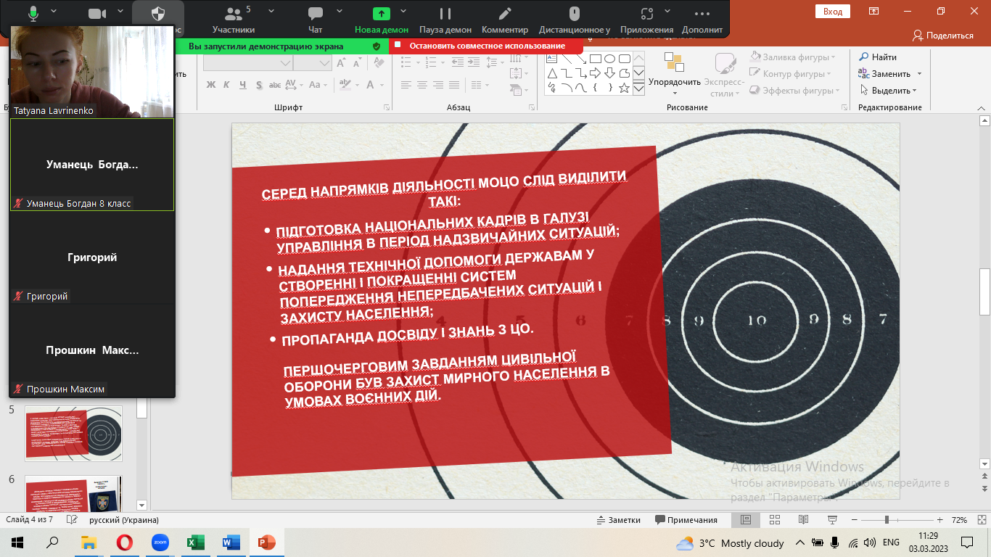Select the right arrow shape
Image resolution: width=991 pixels, height=557 pixels.
(595, 73)
